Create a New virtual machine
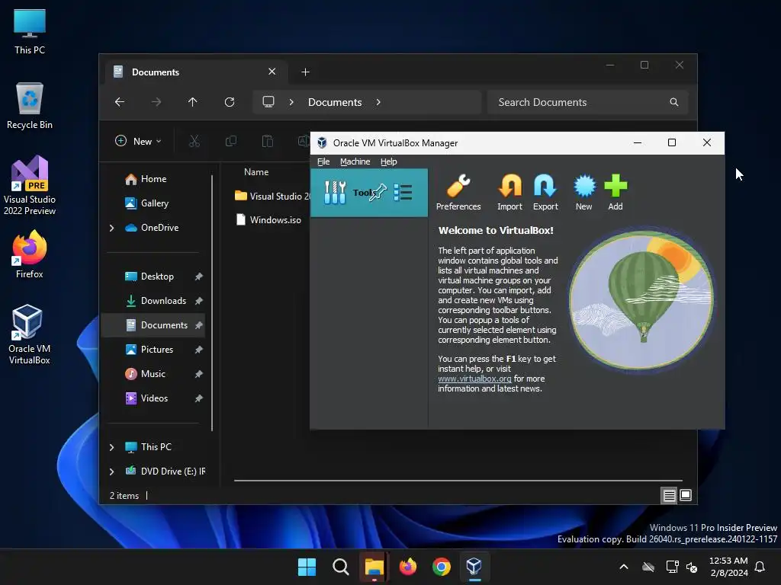This screenshot has height=585, width=781. coord(583,192)
